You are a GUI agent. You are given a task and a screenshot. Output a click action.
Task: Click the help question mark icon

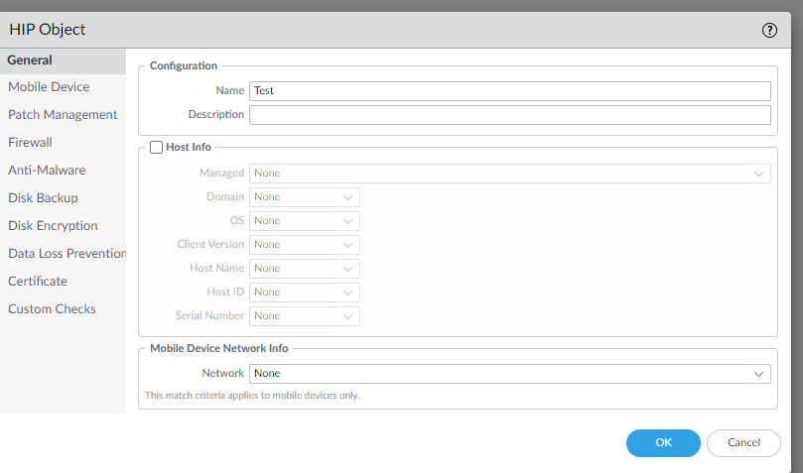click(769, 30)
